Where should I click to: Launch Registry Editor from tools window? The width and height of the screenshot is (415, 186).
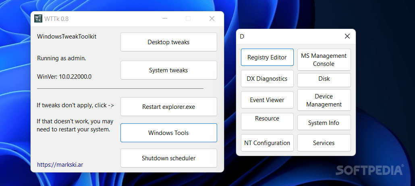coord(267,57)
